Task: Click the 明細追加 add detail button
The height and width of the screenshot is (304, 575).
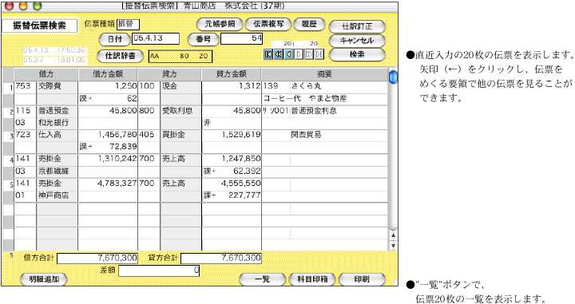Action: (x=44, y=279)
